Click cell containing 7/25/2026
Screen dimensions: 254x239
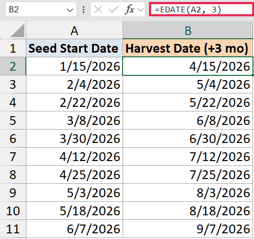click(188, 175)
